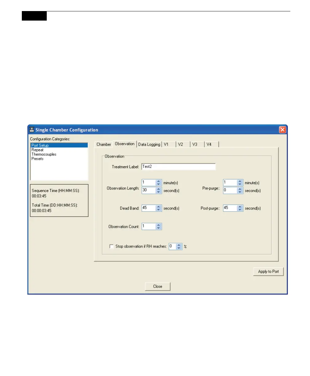
Task: Click Apply to Port button
Action: pos(268,272)
